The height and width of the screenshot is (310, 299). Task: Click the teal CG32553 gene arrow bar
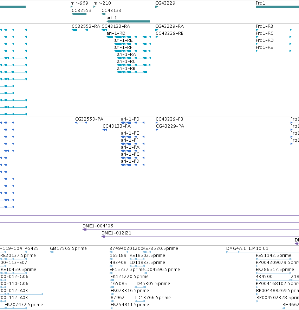coord(79,14)
